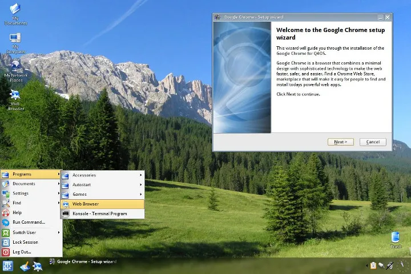
Task: Cancel the Google Chrome setup wizard
Action: click(x=373, y=142)
